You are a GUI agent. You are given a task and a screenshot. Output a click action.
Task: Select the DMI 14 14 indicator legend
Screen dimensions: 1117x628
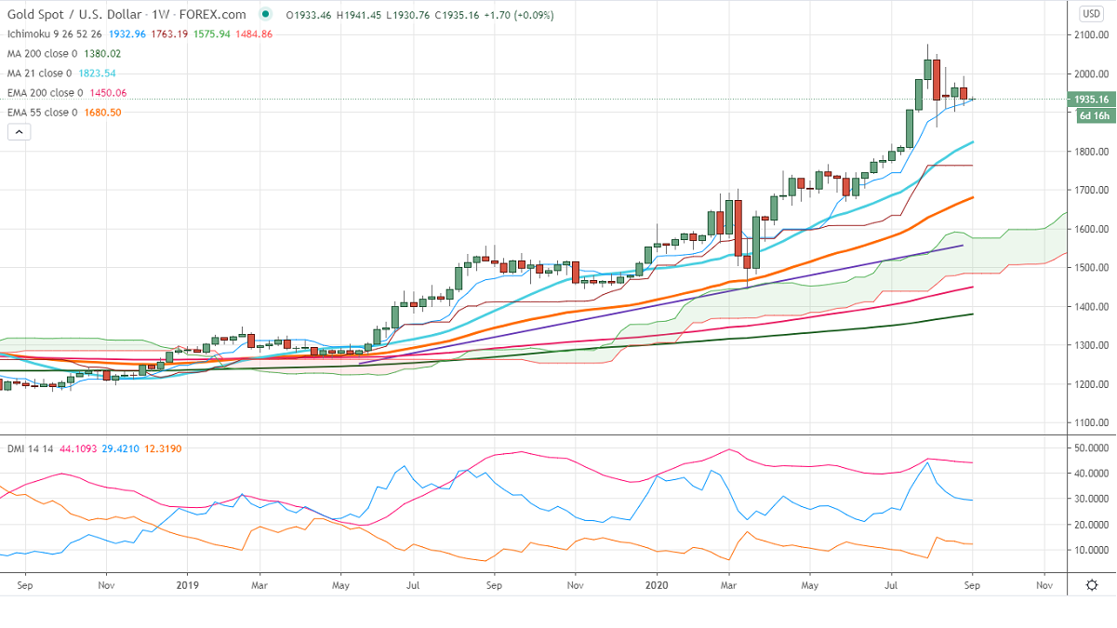[x=31, y=449]
